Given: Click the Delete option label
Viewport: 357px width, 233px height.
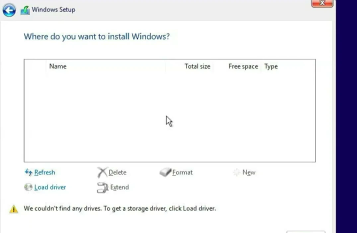Looking at the screenshot, I should point(117,172).
